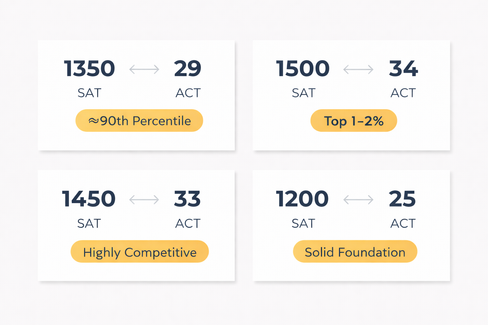
Task: Select the 29 ACT score
Action: point(187,69)
